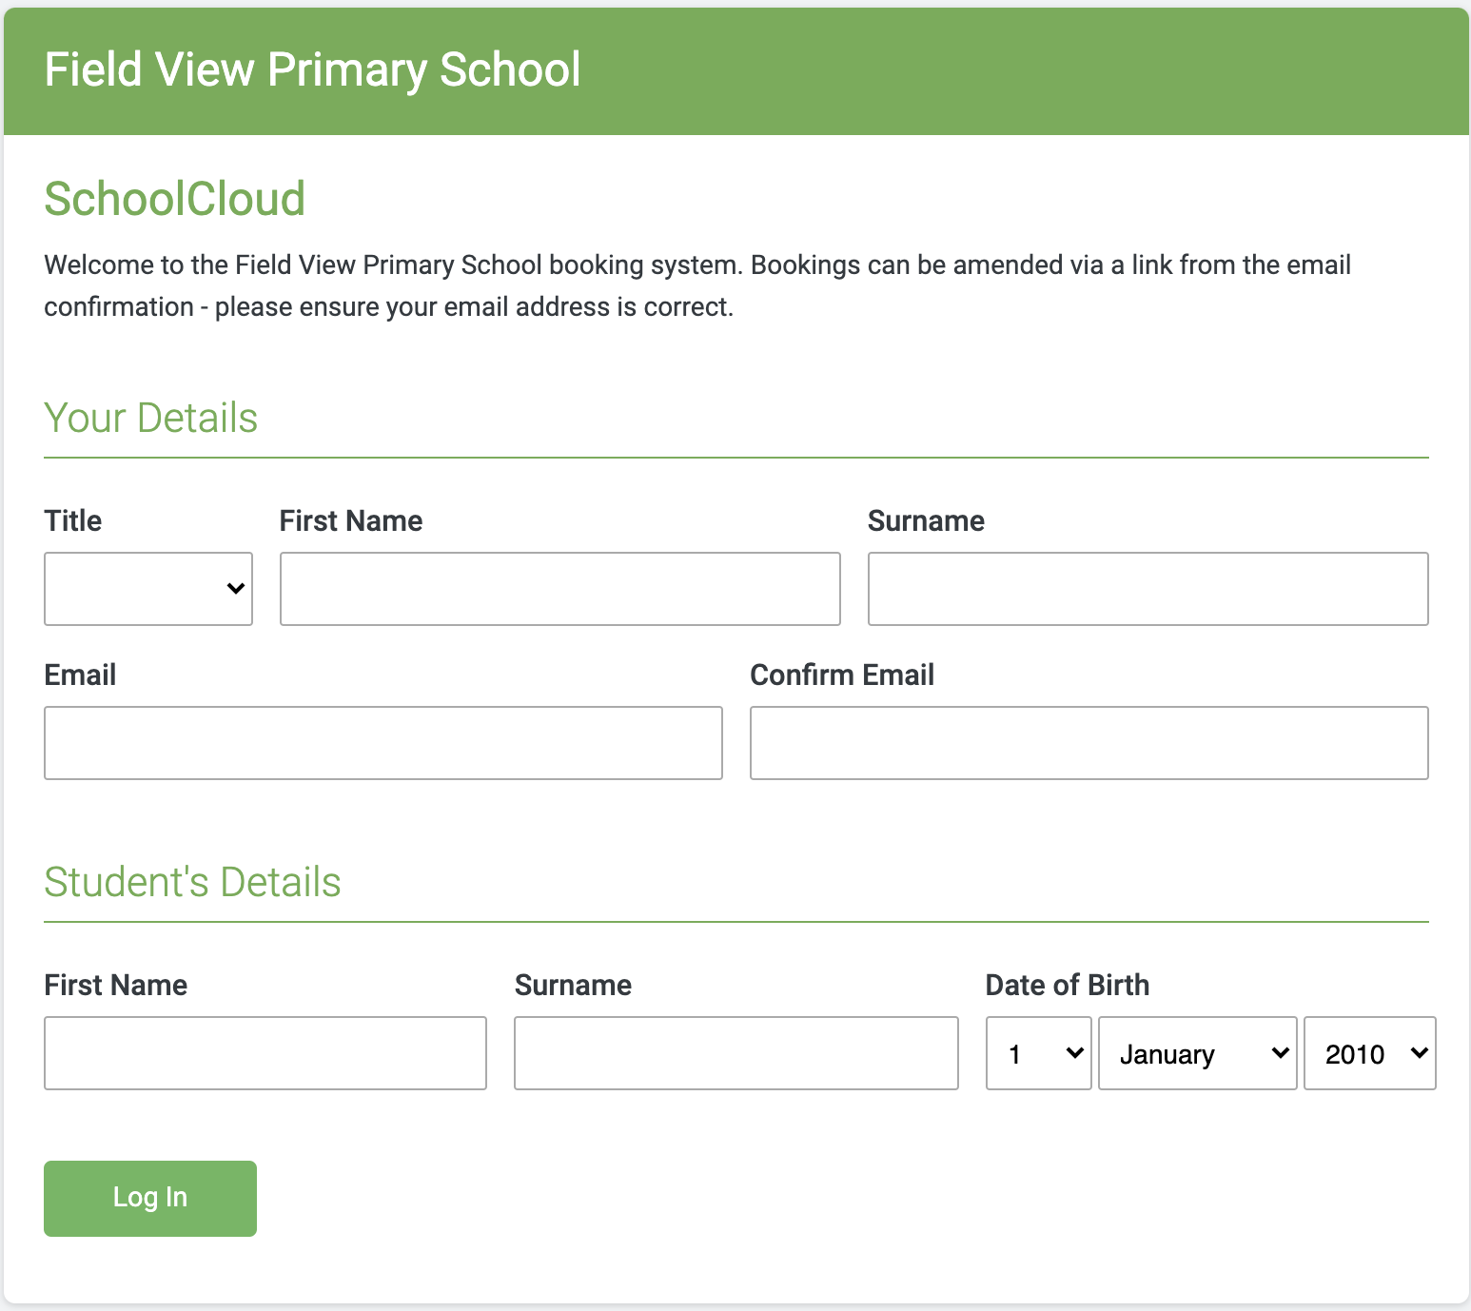Open the birth year dropdown showing 2010
Viewport: 1471px width, 1311px height.
coord(1370,1053)
